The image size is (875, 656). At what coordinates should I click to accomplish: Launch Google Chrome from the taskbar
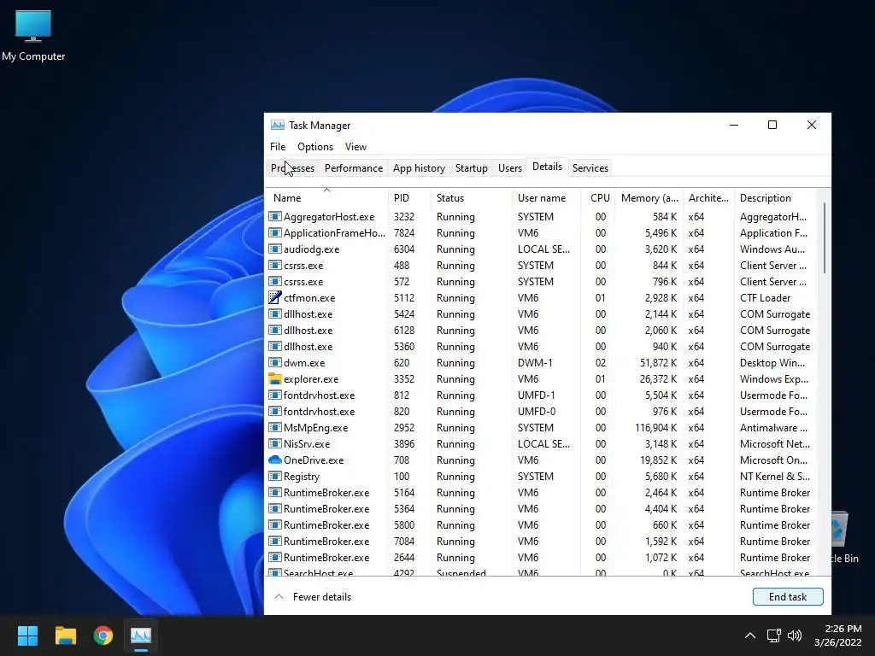(103, 635)
